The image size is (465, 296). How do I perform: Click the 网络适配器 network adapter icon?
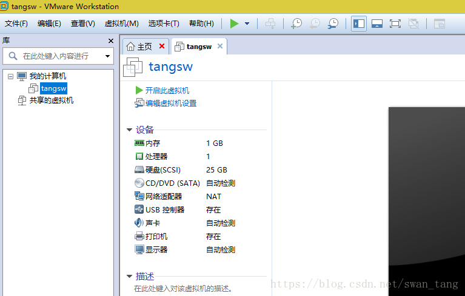point(139,196)
